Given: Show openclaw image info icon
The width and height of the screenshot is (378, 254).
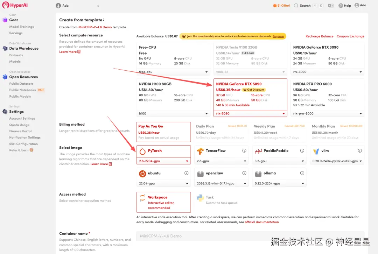Looking at the screenshot, I should tap(244, 173).
